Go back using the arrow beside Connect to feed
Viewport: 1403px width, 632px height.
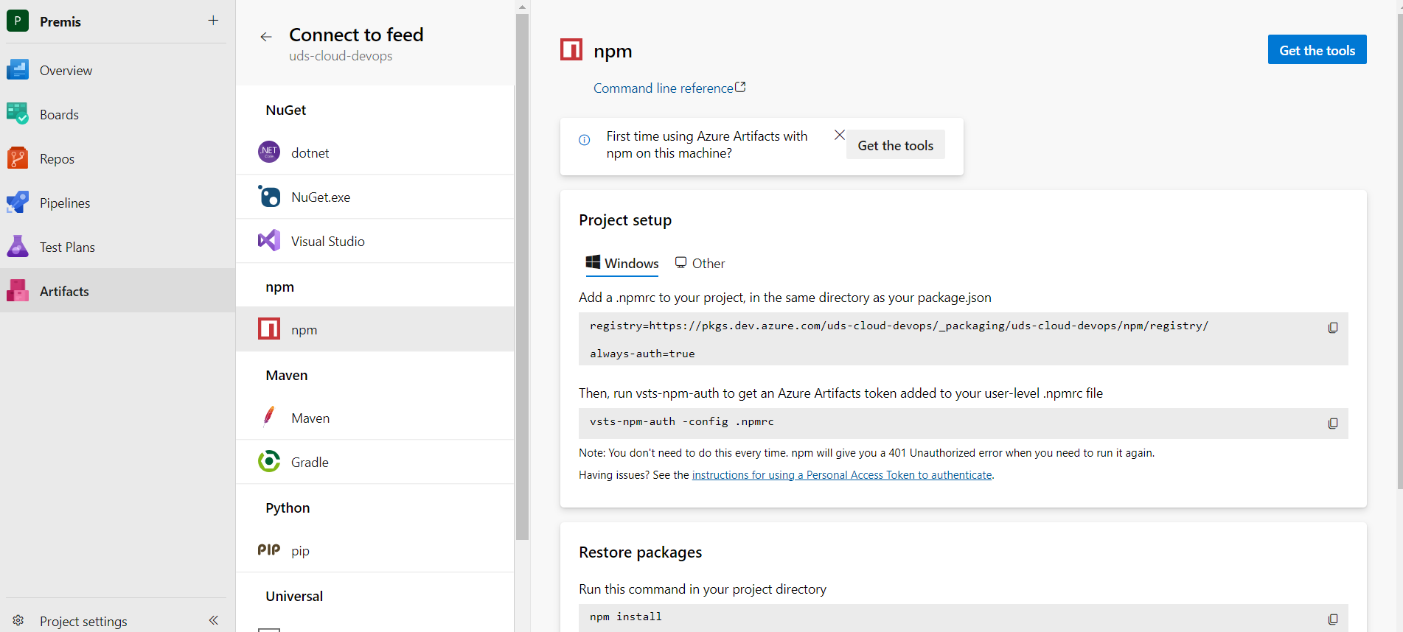click(x=266, y=37)
